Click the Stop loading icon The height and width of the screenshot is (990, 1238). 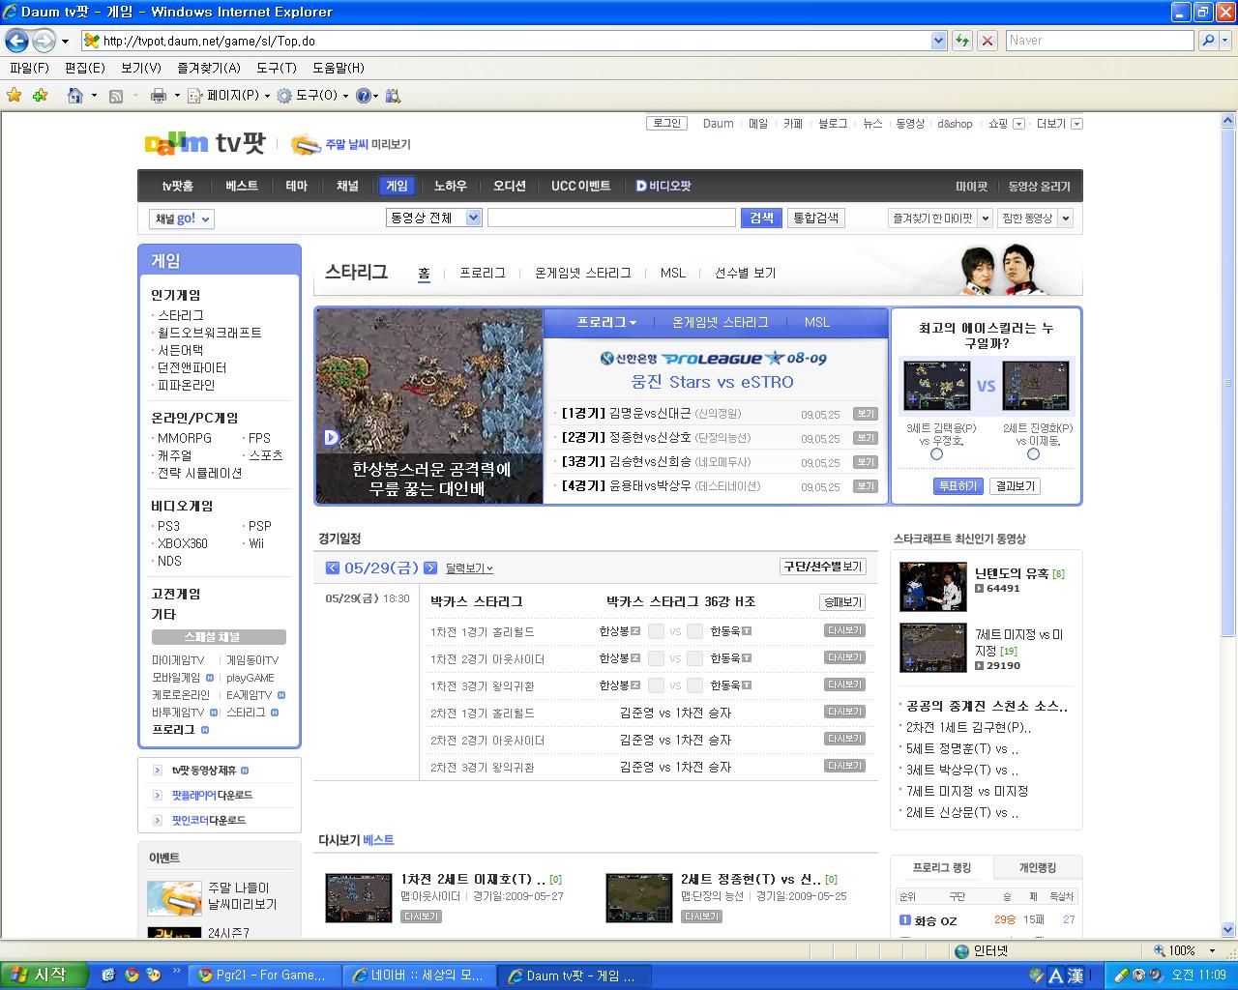(x=987, y=41)
